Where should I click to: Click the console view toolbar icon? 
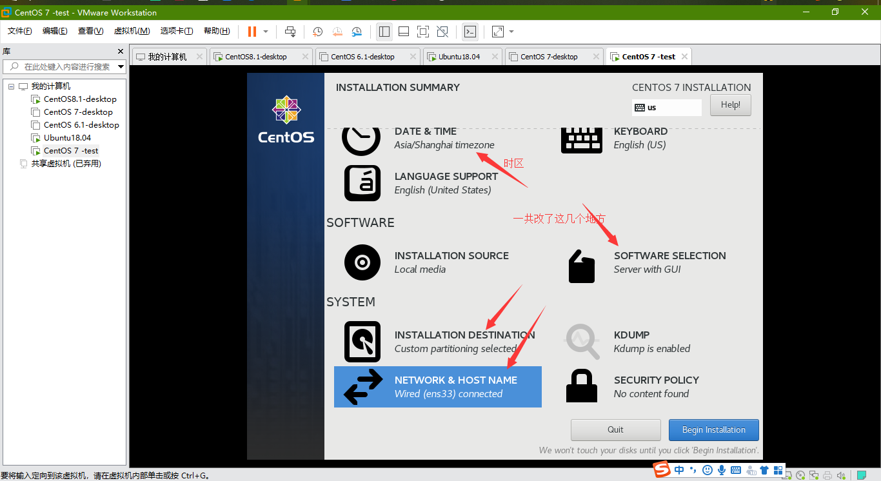click(470, 32)
